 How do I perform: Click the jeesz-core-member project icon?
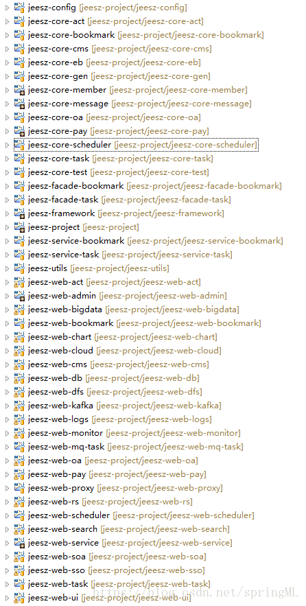click(x=19, y=90)
